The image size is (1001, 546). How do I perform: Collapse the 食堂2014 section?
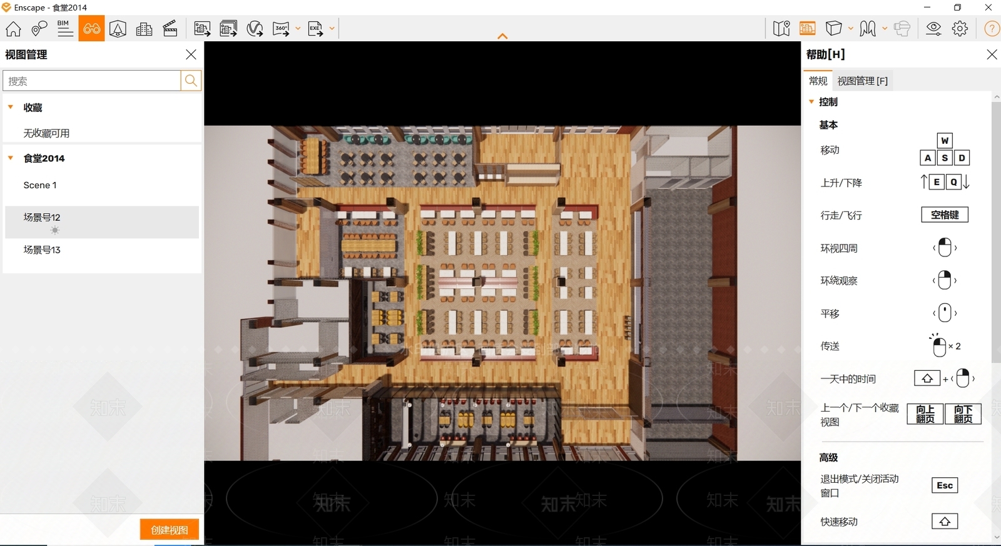(11, 158)
